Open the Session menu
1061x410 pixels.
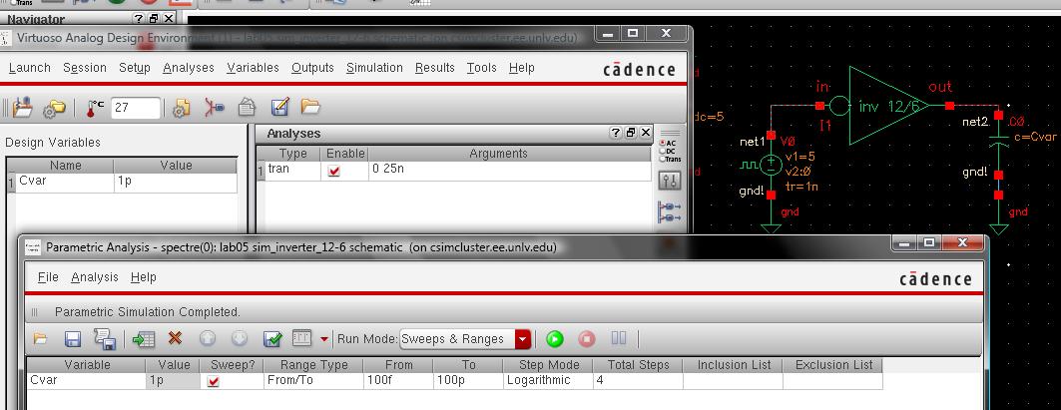click(85, 68)
